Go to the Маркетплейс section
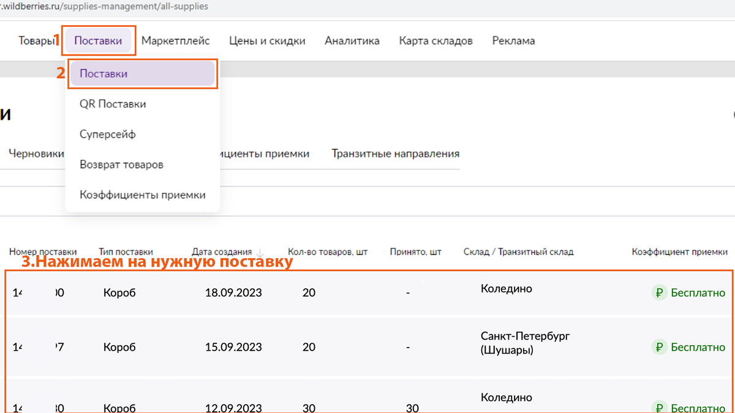The width and height of the screenshot is (735, 413). point(176,40)
